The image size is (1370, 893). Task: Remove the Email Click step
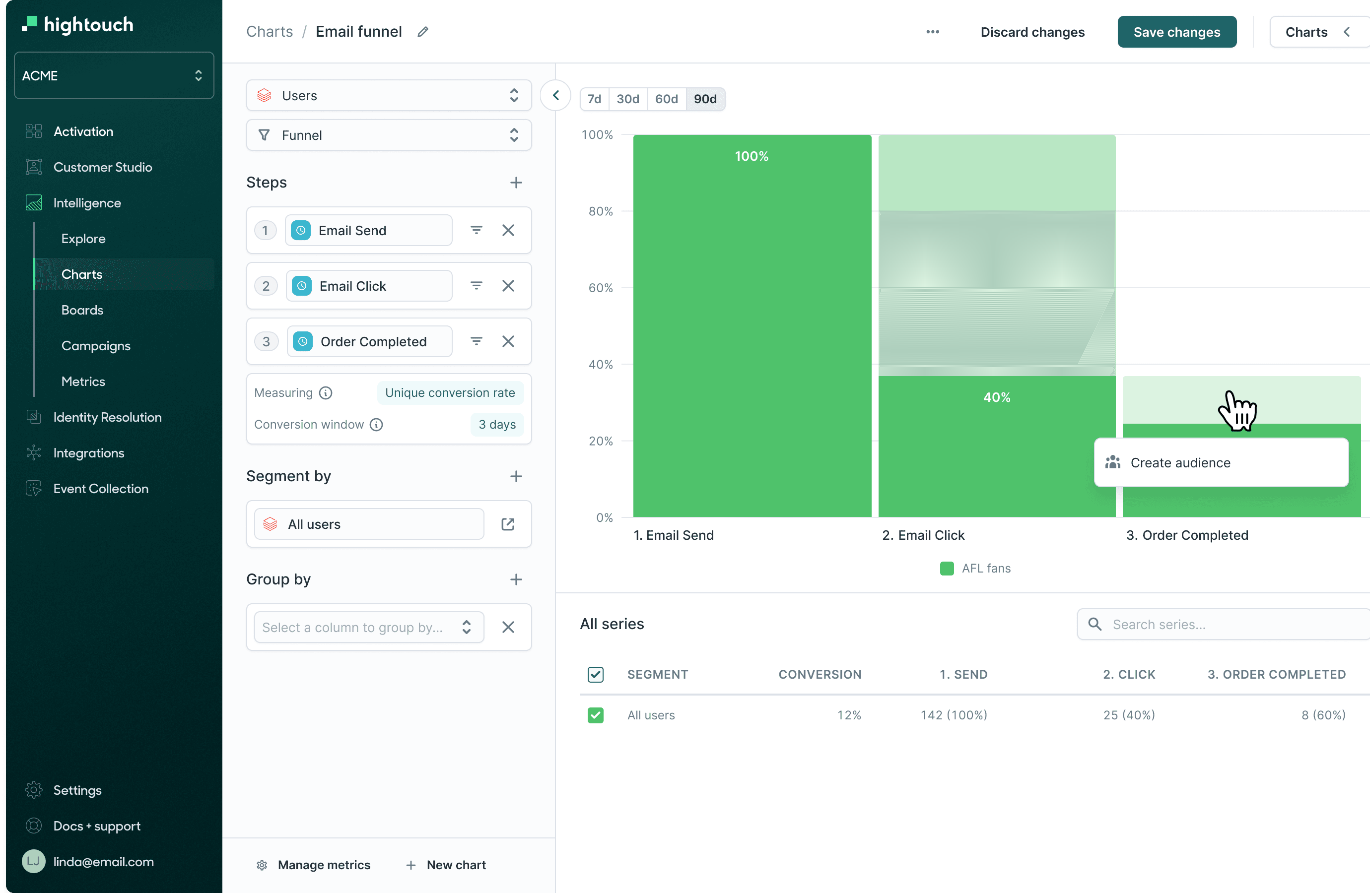(508, 285)
